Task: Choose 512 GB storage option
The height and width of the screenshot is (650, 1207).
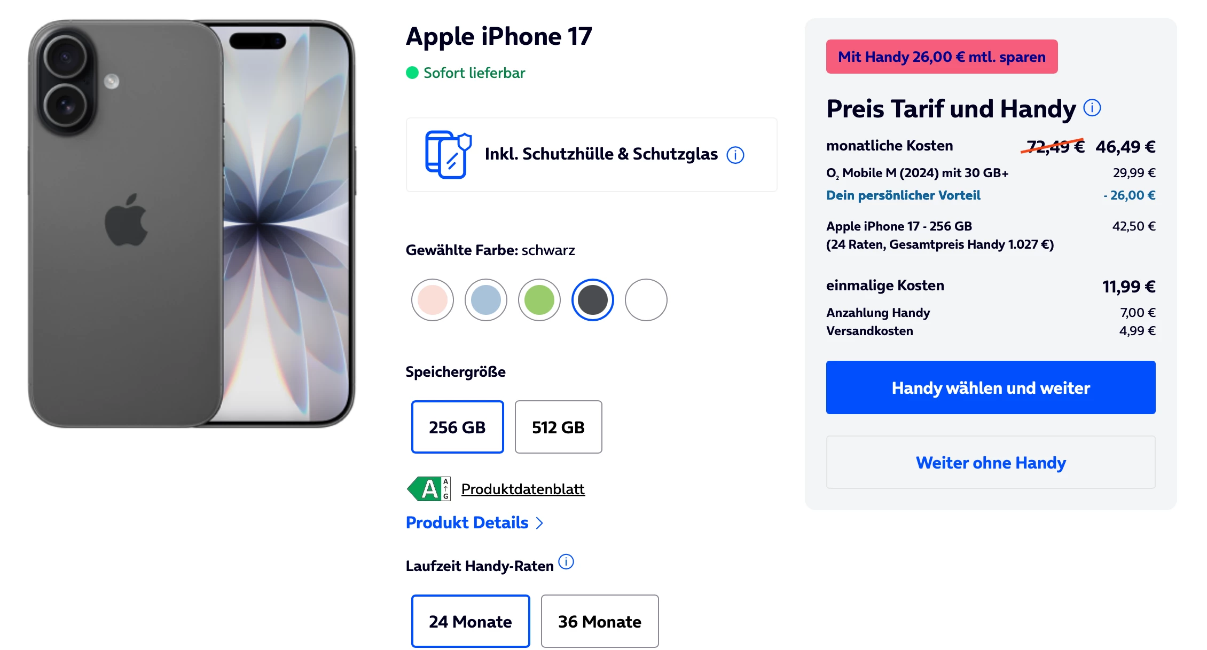Action: click(x=559, y=427)
